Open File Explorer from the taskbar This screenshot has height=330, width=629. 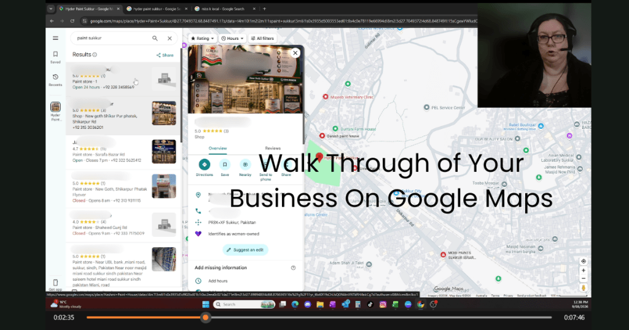(x=319, y=304)
